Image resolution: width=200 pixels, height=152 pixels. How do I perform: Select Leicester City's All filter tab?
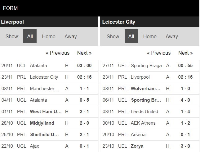pos(131,36)
